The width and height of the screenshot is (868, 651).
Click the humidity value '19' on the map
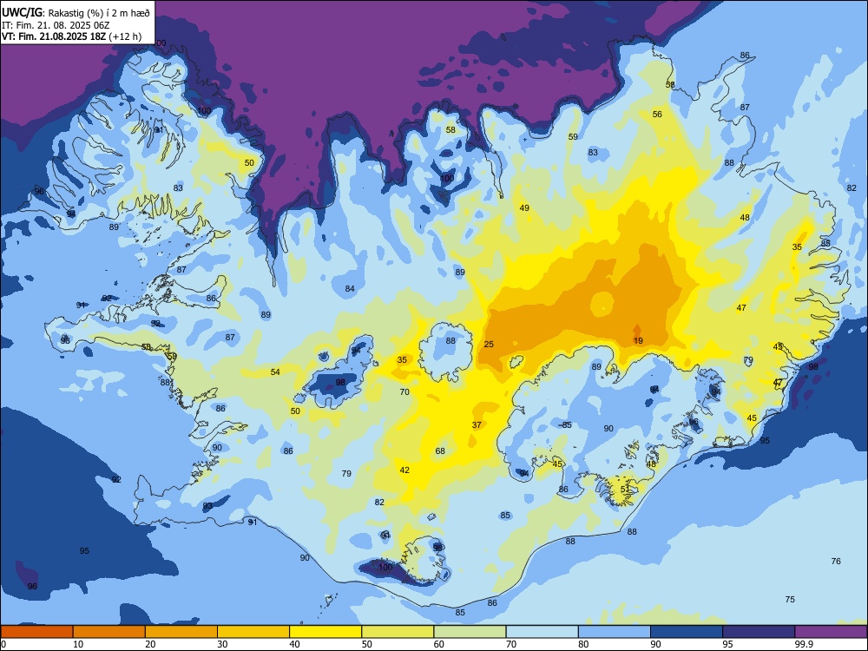638,340
